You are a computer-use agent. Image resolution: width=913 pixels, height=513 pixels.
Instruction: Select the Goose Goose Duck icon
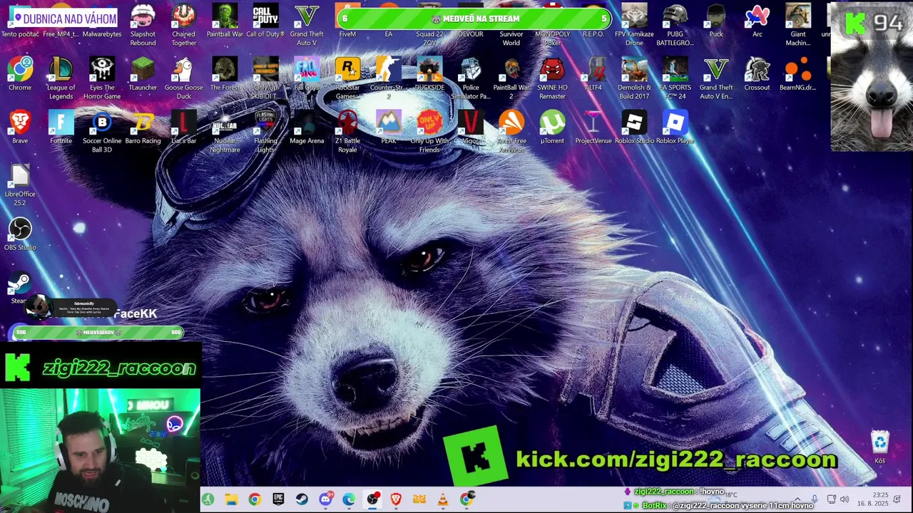pos(183,78)
